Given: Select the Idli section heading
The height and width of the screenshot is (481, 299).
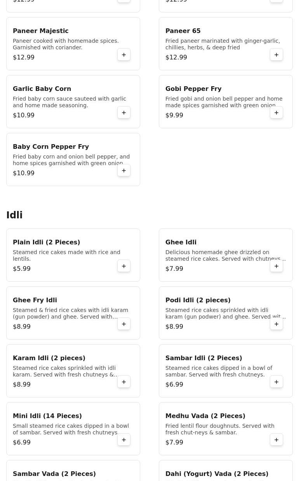Looking at the screenshot, I should pyautogui.click(x=14, y=215).
